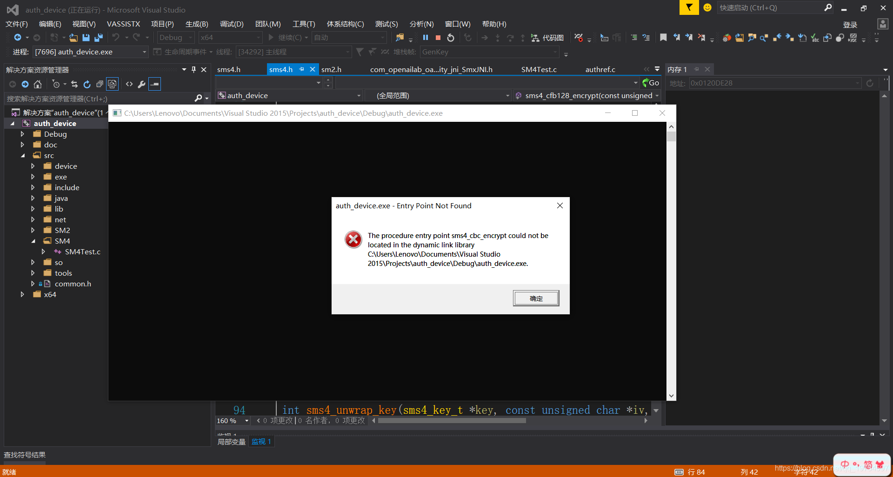Expand the SM2 folder in Solution Explorer
This screenshot has width=893, height=477.
[33, 230]
